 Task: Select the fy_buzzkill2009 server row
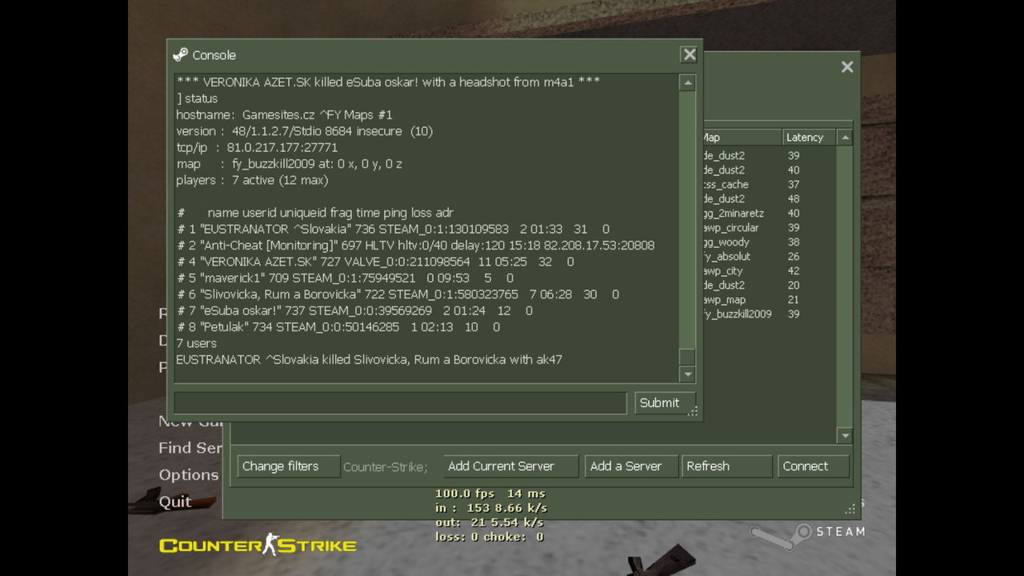click(768, 314)
